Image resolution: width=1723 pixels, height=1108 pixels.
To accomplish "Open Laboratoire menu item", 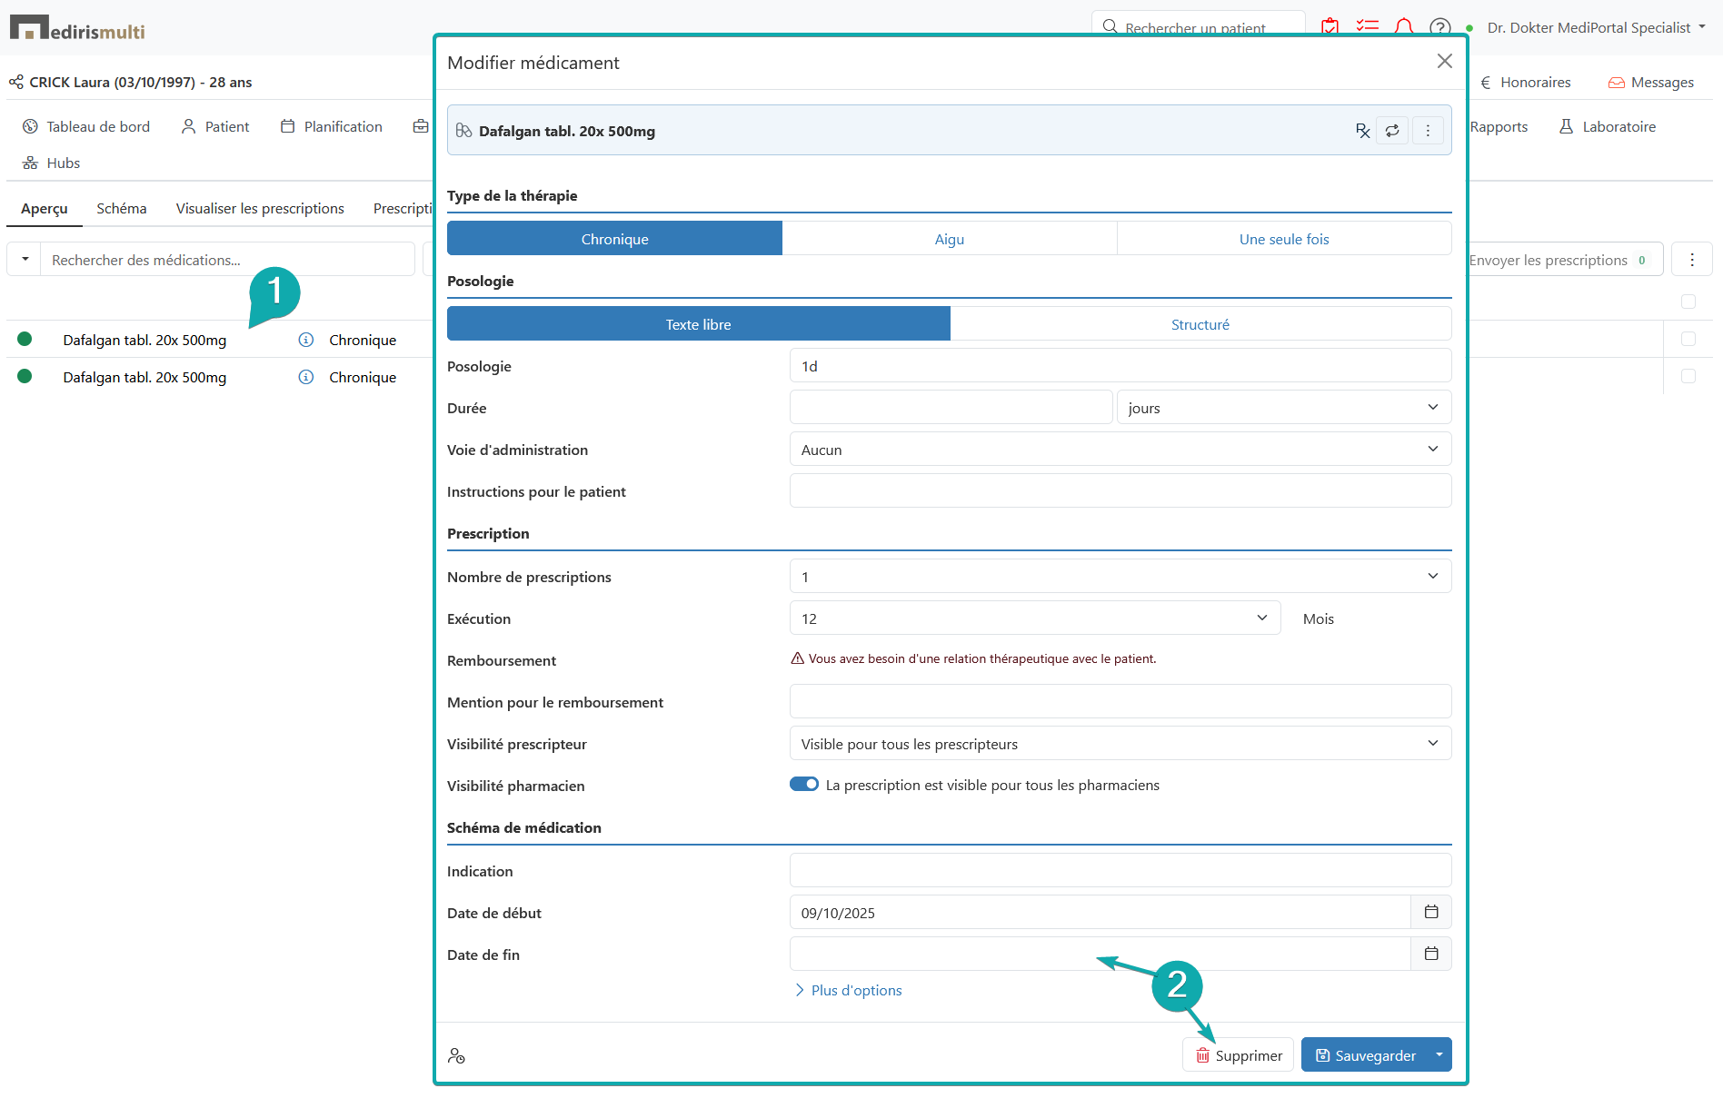I will [1608, 126].
